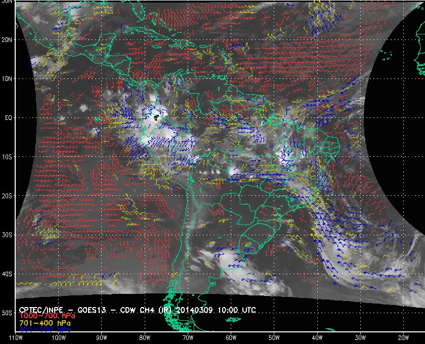Click the CPTEC/INPE GOES13 title caption
Image resolution: width=425 pixels, height=344 pixels.
coord(138,310)
